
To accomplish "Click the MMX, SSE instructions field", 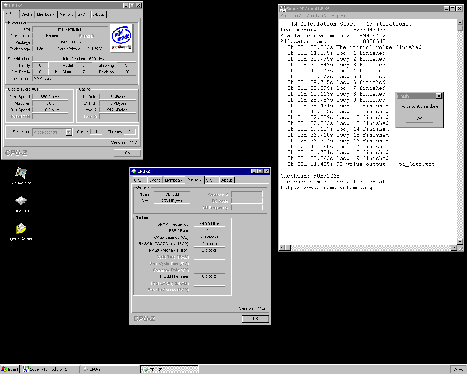I will (x=84, y=78).
